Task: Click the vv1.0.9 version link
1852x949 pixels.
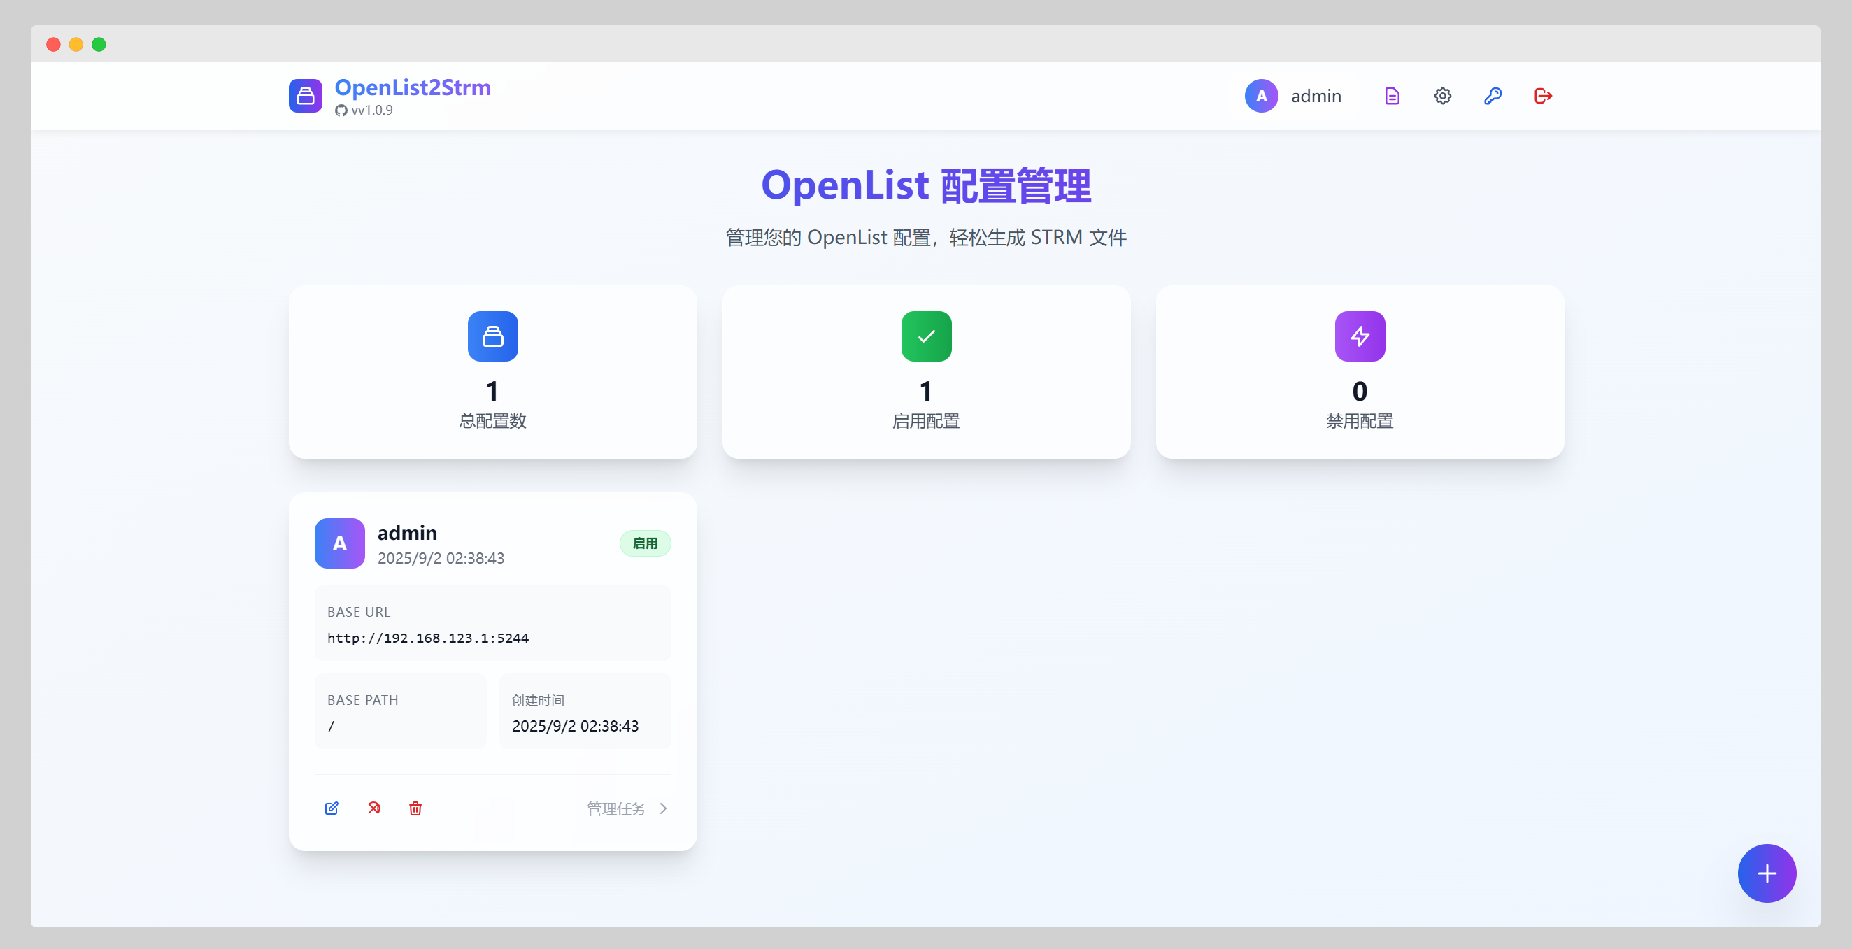Action: (x=371, y=110)
